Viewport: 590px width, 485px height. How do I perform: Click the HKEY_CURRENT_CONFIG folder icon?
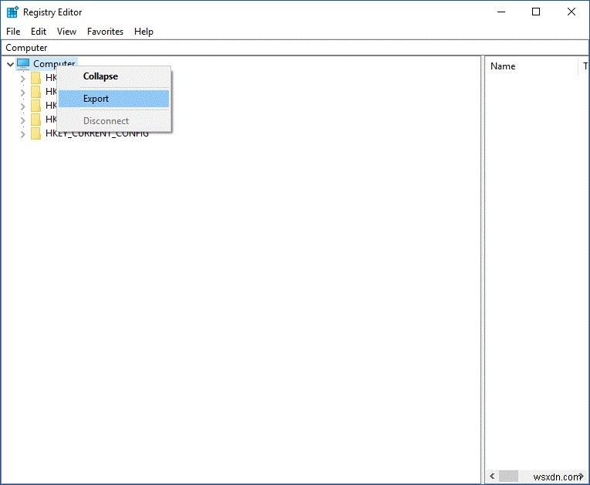[x=35, y=133]
